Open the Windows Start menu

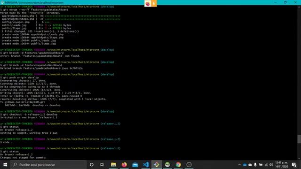click(x=5, y=165)
